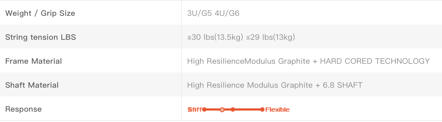The width and height of the screenshot is (442, 122).
Task: Click the Weight / Grip Size label
Action: pos(40,13)
